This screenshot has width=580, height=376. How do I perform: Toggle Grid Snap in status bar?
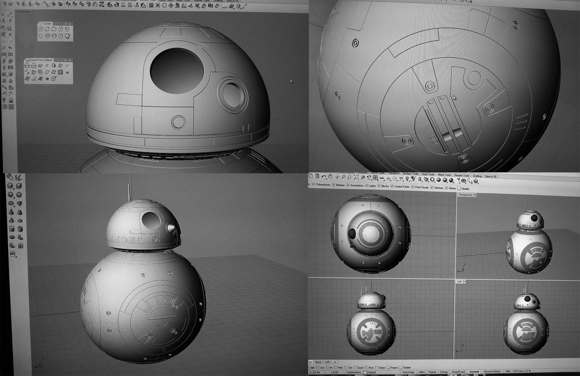pos(408,372)
